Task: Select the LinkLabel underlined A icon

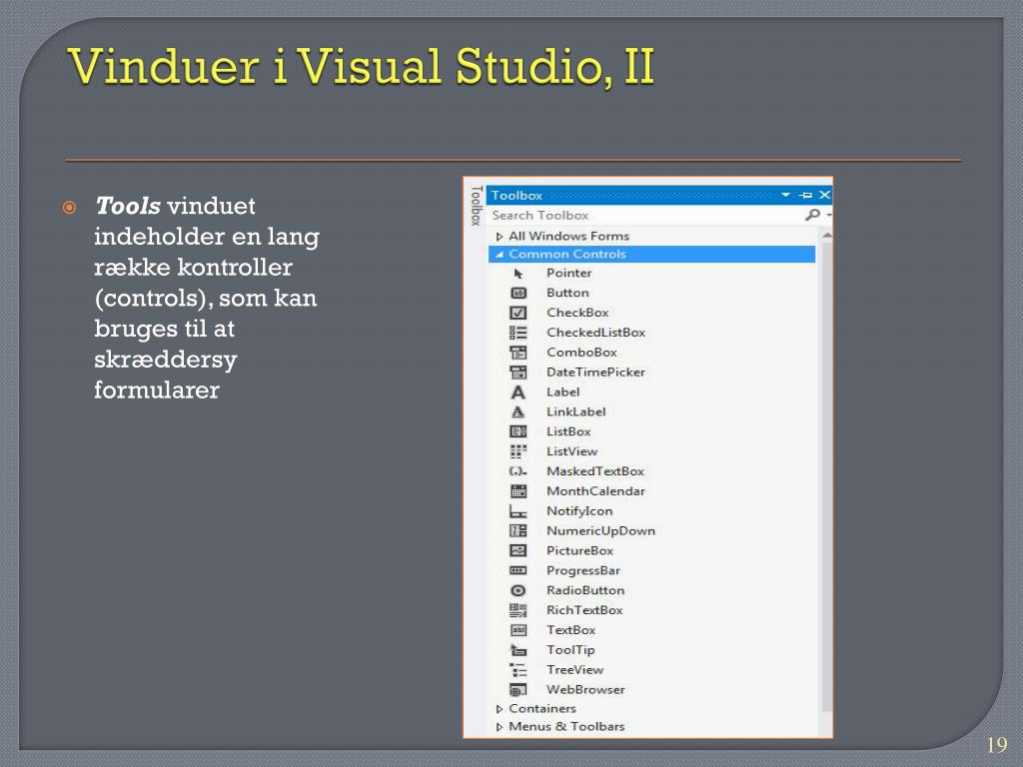Action: click(x=518, y=412)
